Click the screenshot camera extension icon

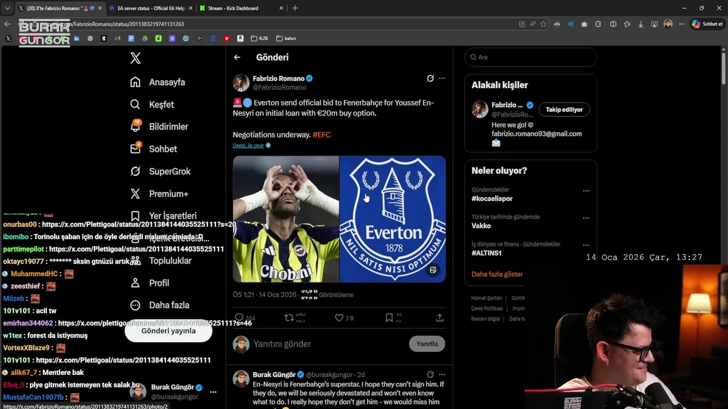tap(584, 24)
